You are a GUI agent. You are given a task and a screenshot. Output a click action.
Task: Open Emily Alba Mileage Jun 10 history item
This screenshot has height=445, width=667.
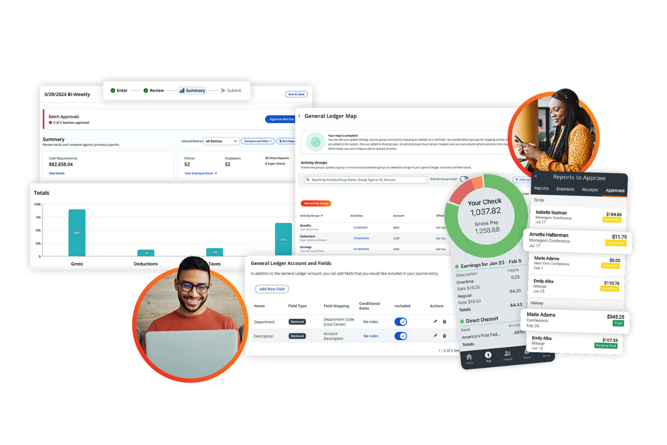(575, 343)
